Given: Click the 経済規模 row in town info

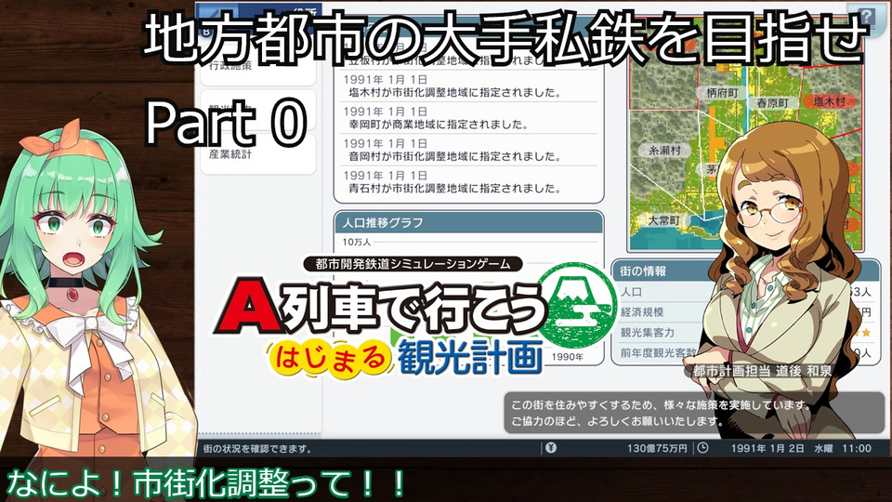Looking at the screenshot, I should tap(745, 312).
